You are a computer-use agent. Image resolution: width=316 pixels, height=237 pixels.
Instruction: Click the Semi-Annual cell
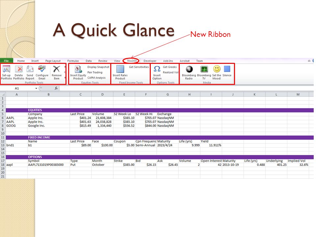[x=146, y=145]
